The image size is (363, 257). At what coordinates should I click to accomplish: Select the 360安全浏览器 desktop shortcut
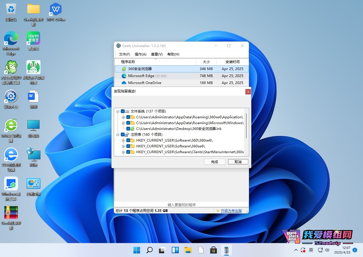click(11, 131)
